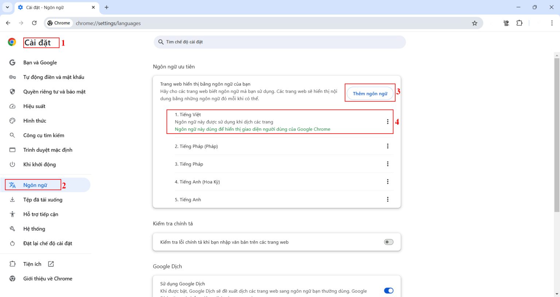Select the palette icon for Hình thức
This screenshot has height=297, width=560.
pyautogui.click(x=12, y=120)
